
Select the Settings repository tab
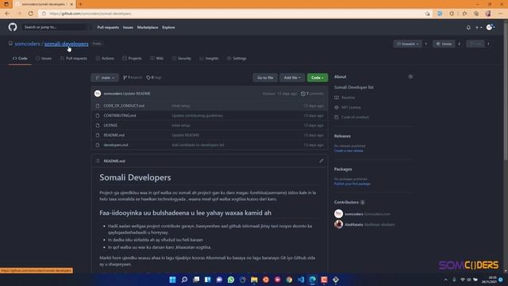tap(237, 58)
